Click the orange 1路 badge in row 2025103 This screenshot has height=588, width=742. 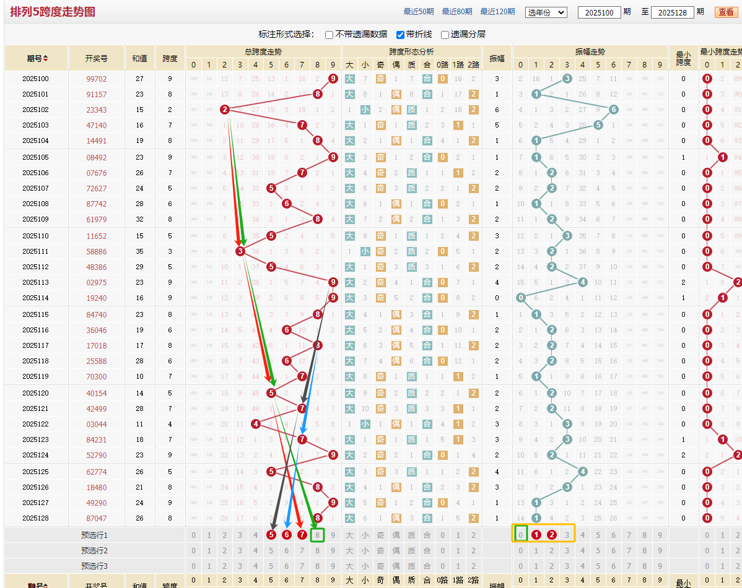[x=458, y=126]
